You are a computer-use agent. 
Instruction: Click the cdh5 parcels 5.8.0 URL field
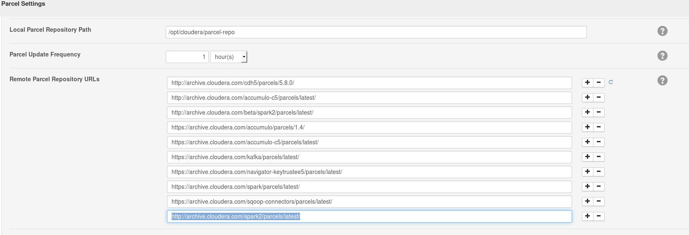pyautogui.click(x=369, y=83)
